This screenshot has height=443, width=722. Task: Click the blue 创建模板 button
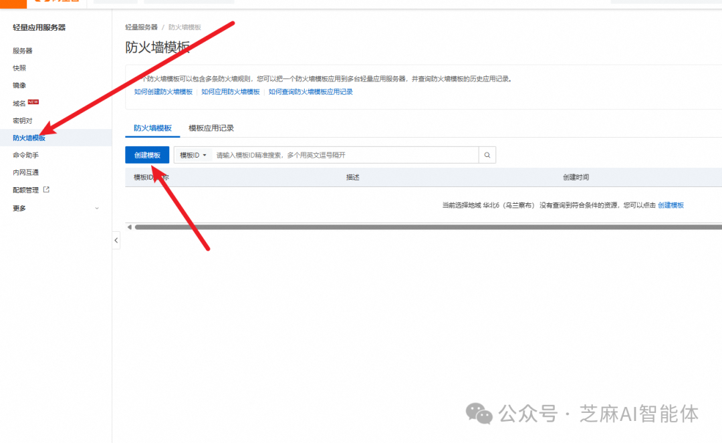tap(147, 155)
